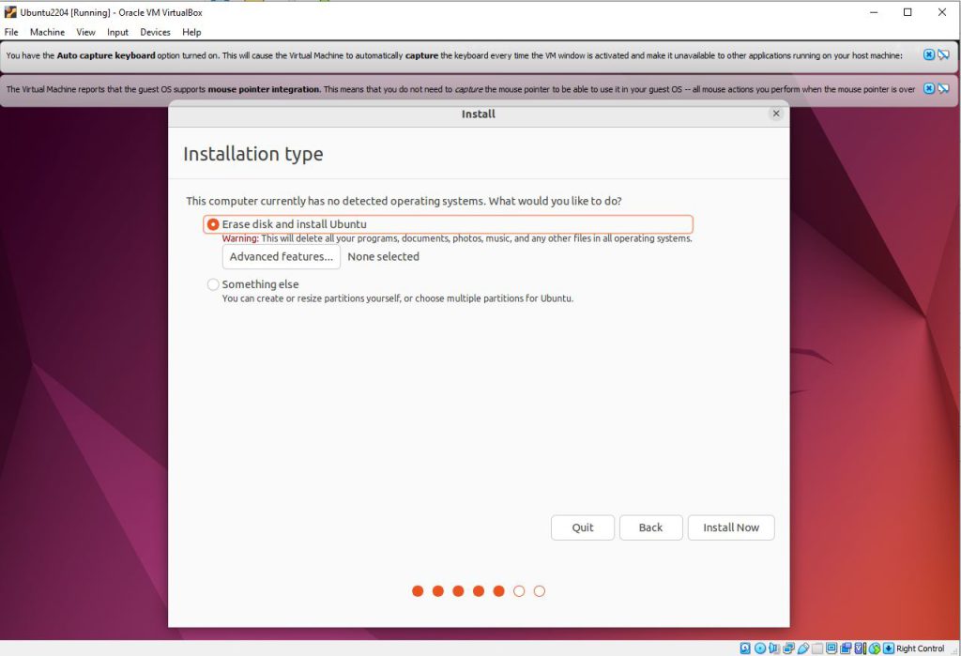Go Back to the previous step
The image size is (961, 656).
[x=651, y=527]
